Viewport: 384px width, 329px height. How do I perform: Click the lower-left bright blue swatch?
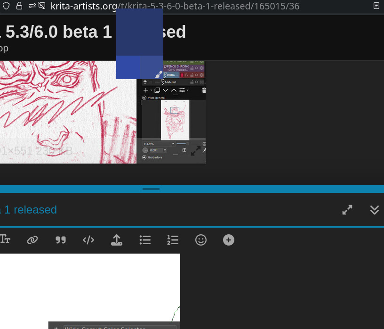coord(128,67)
